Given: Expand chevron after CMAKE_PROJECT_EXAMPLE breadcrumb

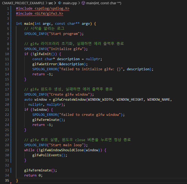Looking at the screenshot, I should (46, 3).
